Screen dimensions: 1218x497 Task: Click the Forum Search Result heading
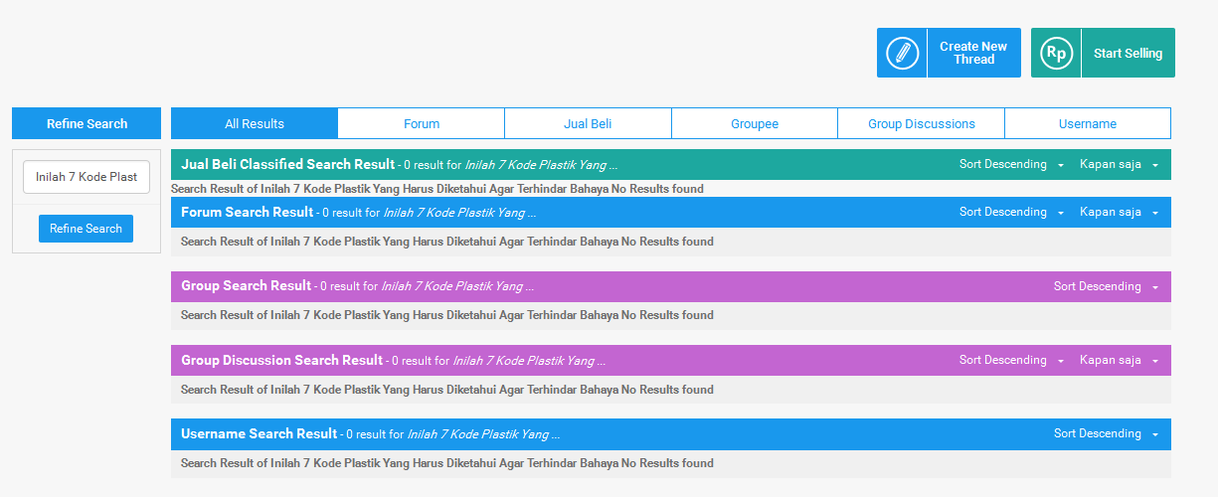(248, 212)
